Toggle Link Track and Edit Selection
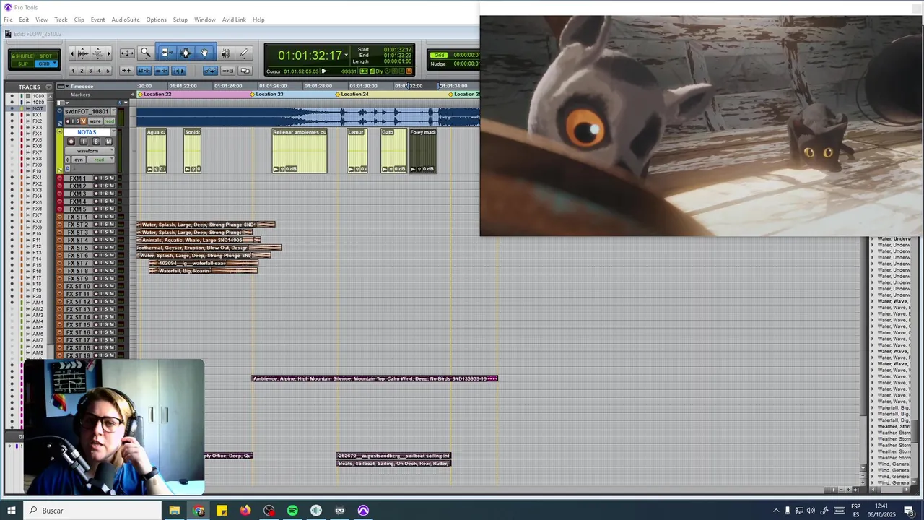This screenshot has height=520, width=924. point(162,71)
